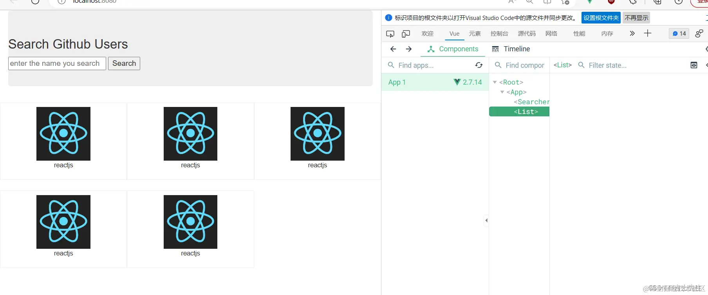This screenshot has width=708, height=295.
Task: Click reactjs label under second row left card
Action: [x=63, y=253]
